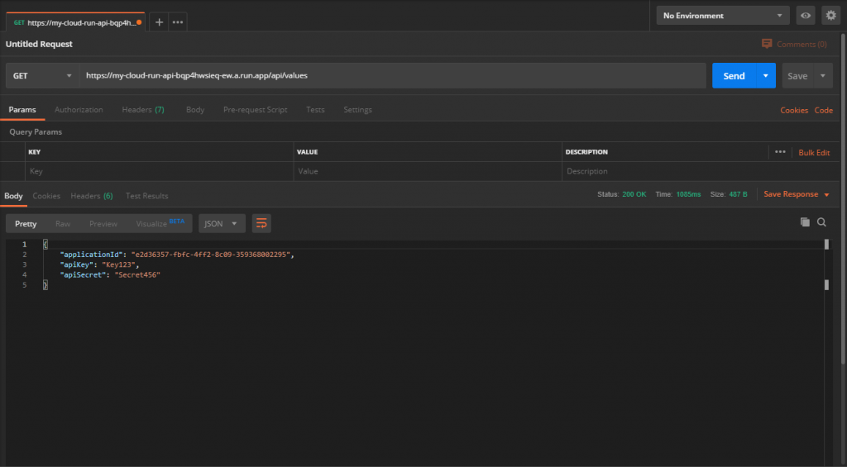Open the request Headers (7) tab
The height and width of the screenshot is (467, 847).
(143, 110)
